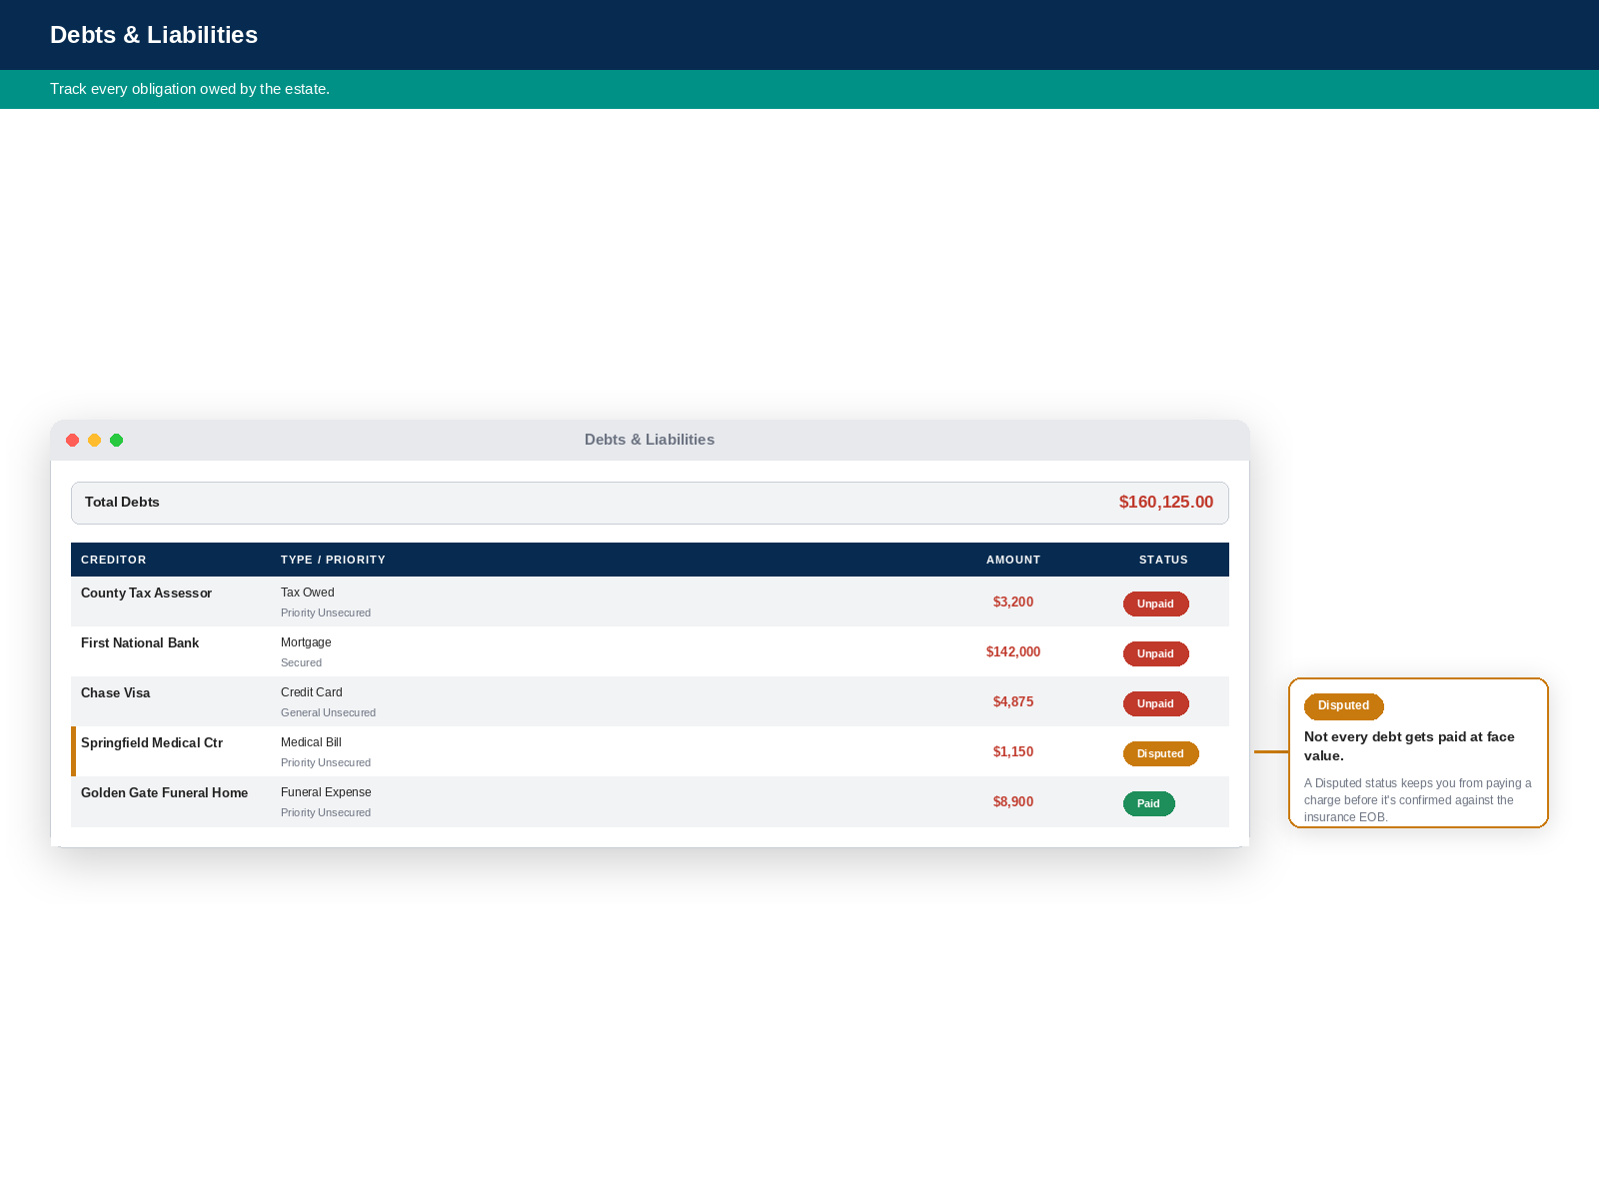Click the TYPE / PRIORITY column header
Screen dimensions: 1599x1199
coord(333,561)
